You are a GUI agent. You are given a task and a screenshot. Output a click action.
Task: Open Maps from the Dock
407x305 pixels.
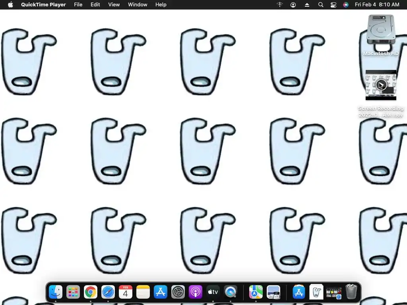256,292
